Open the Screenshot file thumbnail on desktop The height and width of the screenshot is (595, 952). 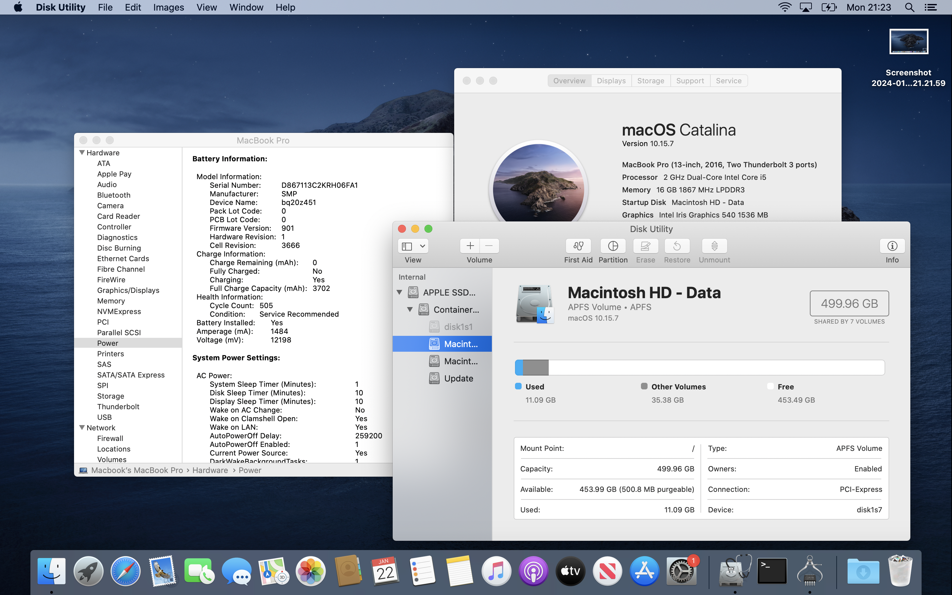909,41
